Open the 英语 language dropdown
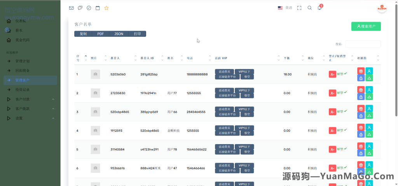 click(285, 8)
